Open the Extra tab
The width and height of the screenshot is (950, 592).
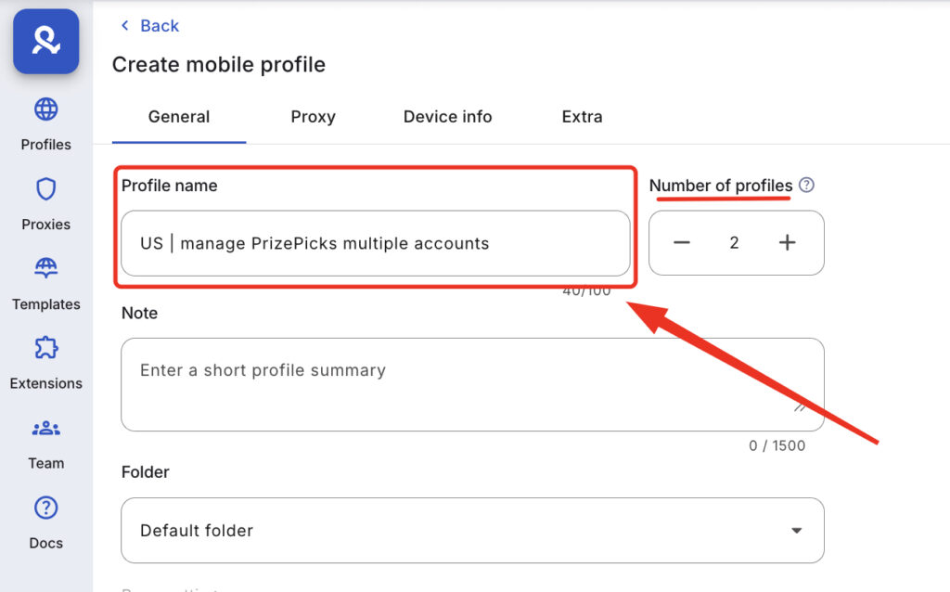tap(582, 117)
